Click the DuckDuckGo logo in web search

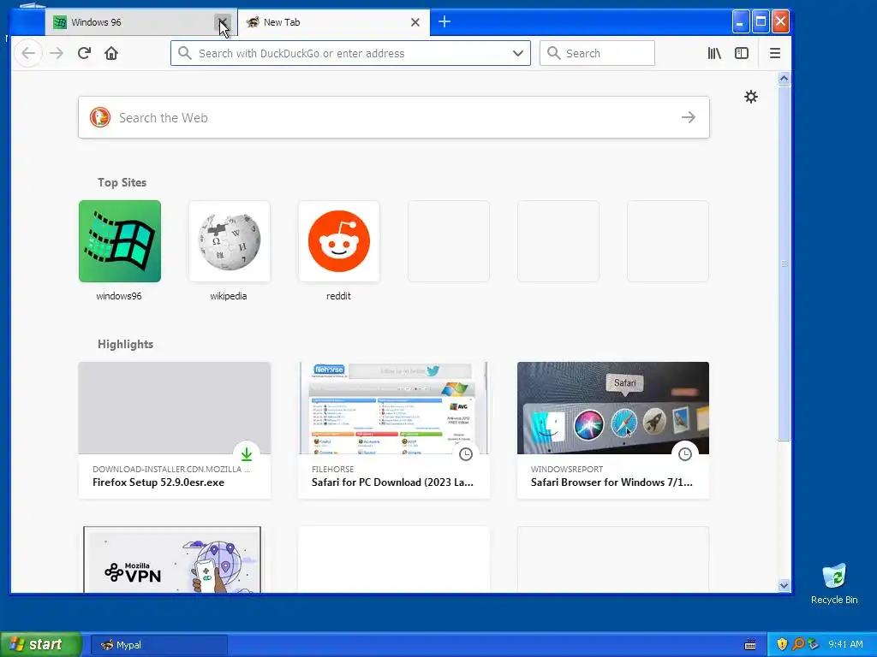click(x=100, y=117)
